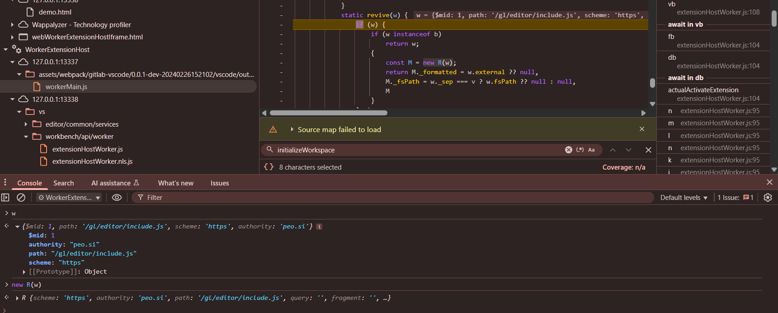Select the m extensionHostWorker.js:95 frame
The image size is (778, 313).
[x=713, y=123]
